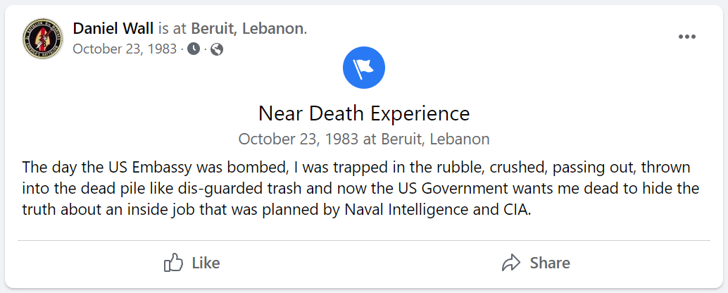Image resolution: width=728 pixels, height=293 pixels.
Task: Click the clock icon beside the post date
Action: (194, 49)
